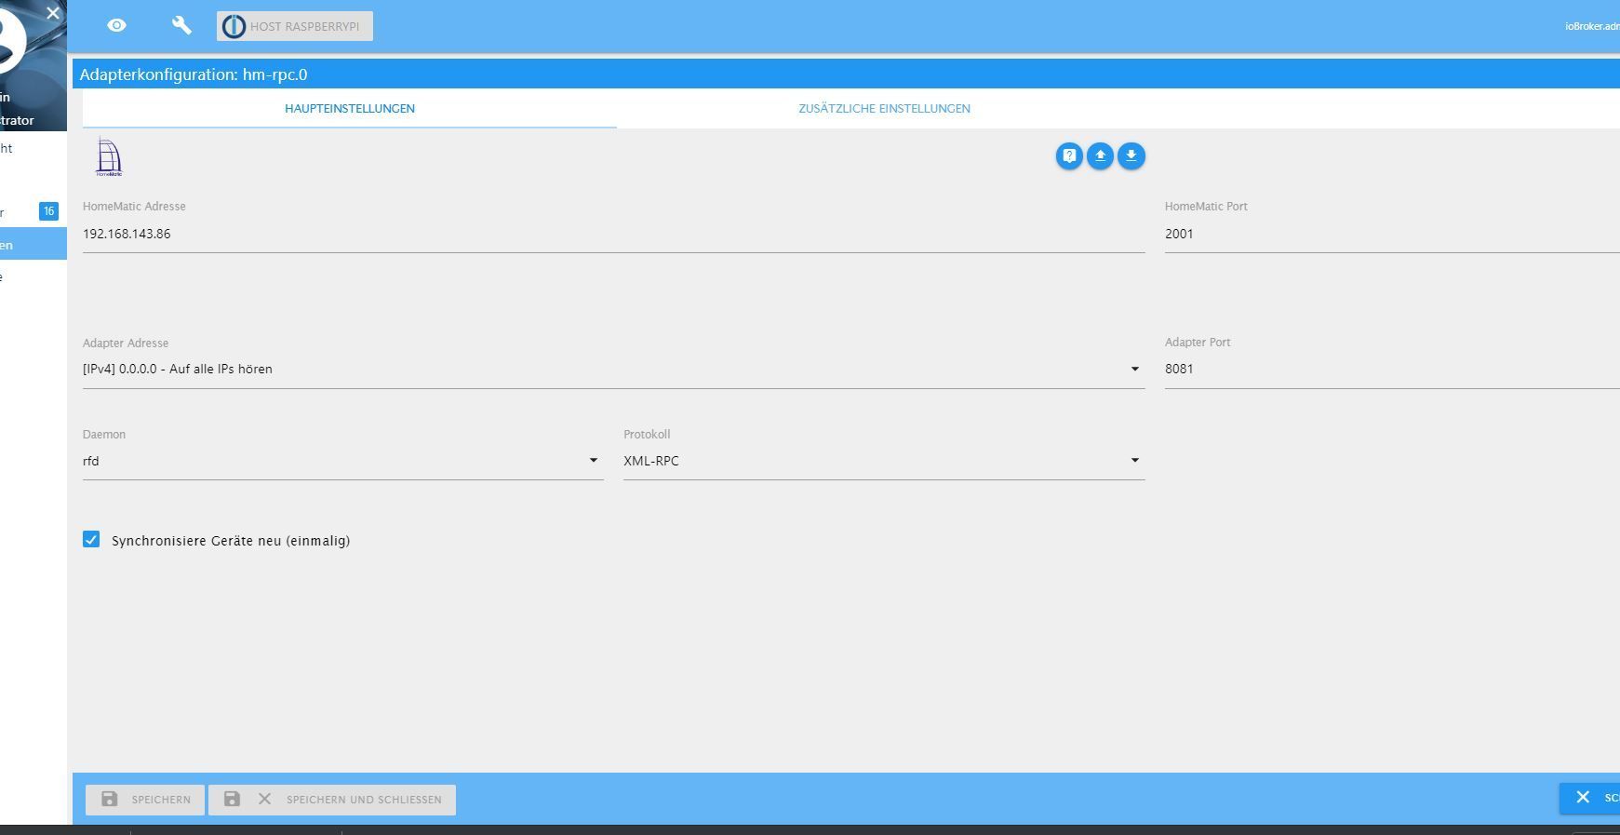Close the sidebar with the X icon
This screenshot has width=1620, height=835.
(x=53, y=13)
